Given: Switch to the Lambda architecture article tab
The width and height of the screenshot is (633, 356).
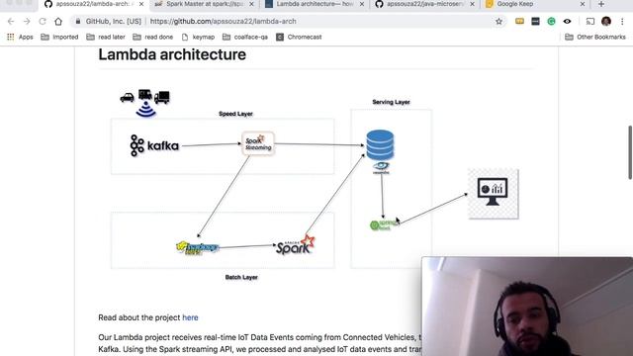Looking at the screenshot, I should click(315, 4).
